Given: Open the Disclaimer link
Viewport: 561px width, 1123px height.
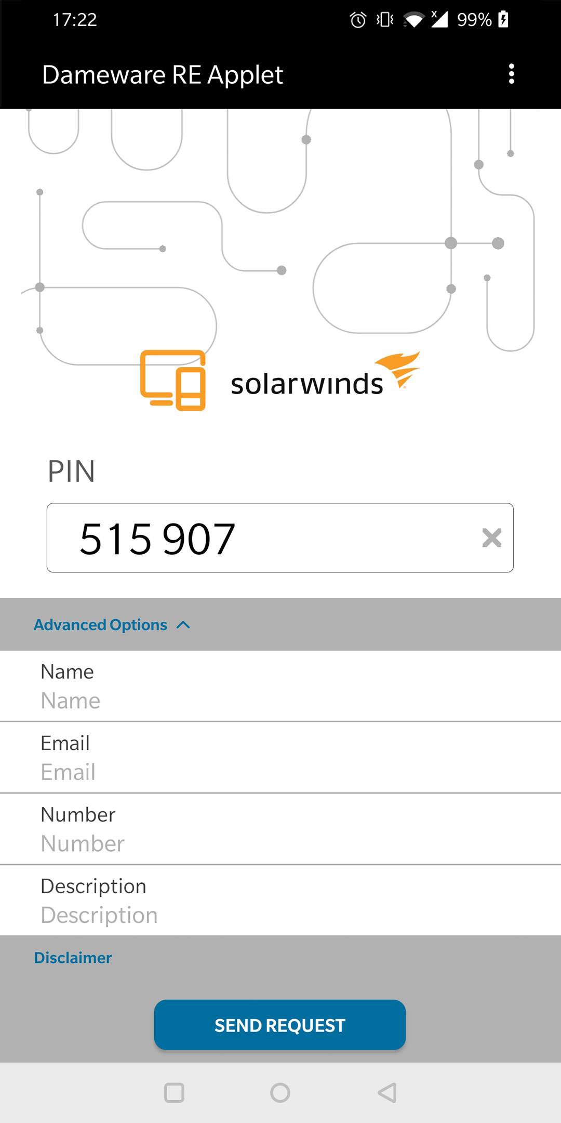Looking at the screenshot, I should [73, 958].
